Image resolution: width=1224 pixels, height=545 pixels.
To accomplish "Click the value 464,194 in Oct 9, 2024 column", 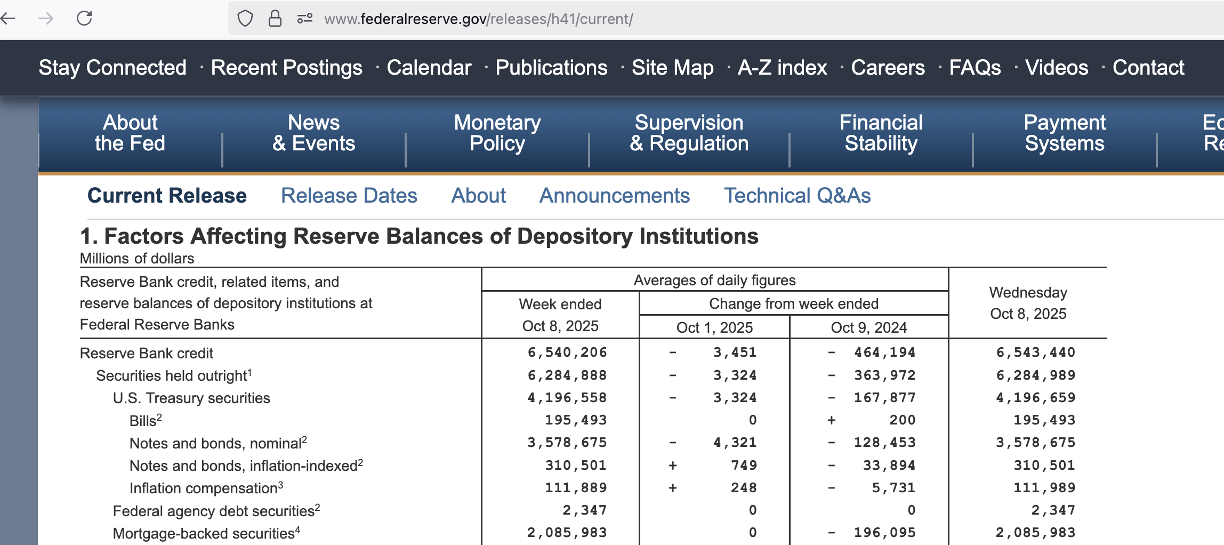I will pyautogui.click(x=884, y=352).
